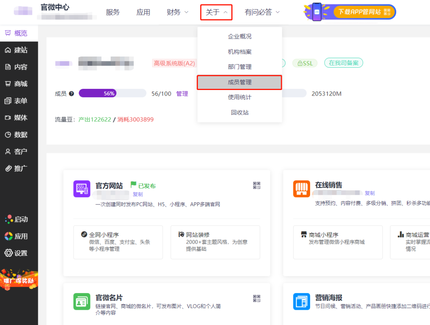Click the blue 营销海报 poster icon
Viewport: 430px width, 325px height.
click(301, 302)
